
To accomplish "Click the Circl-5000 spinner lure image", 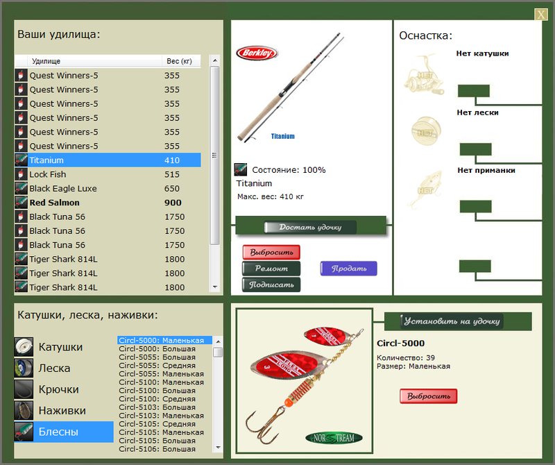I will coord(305,384).
